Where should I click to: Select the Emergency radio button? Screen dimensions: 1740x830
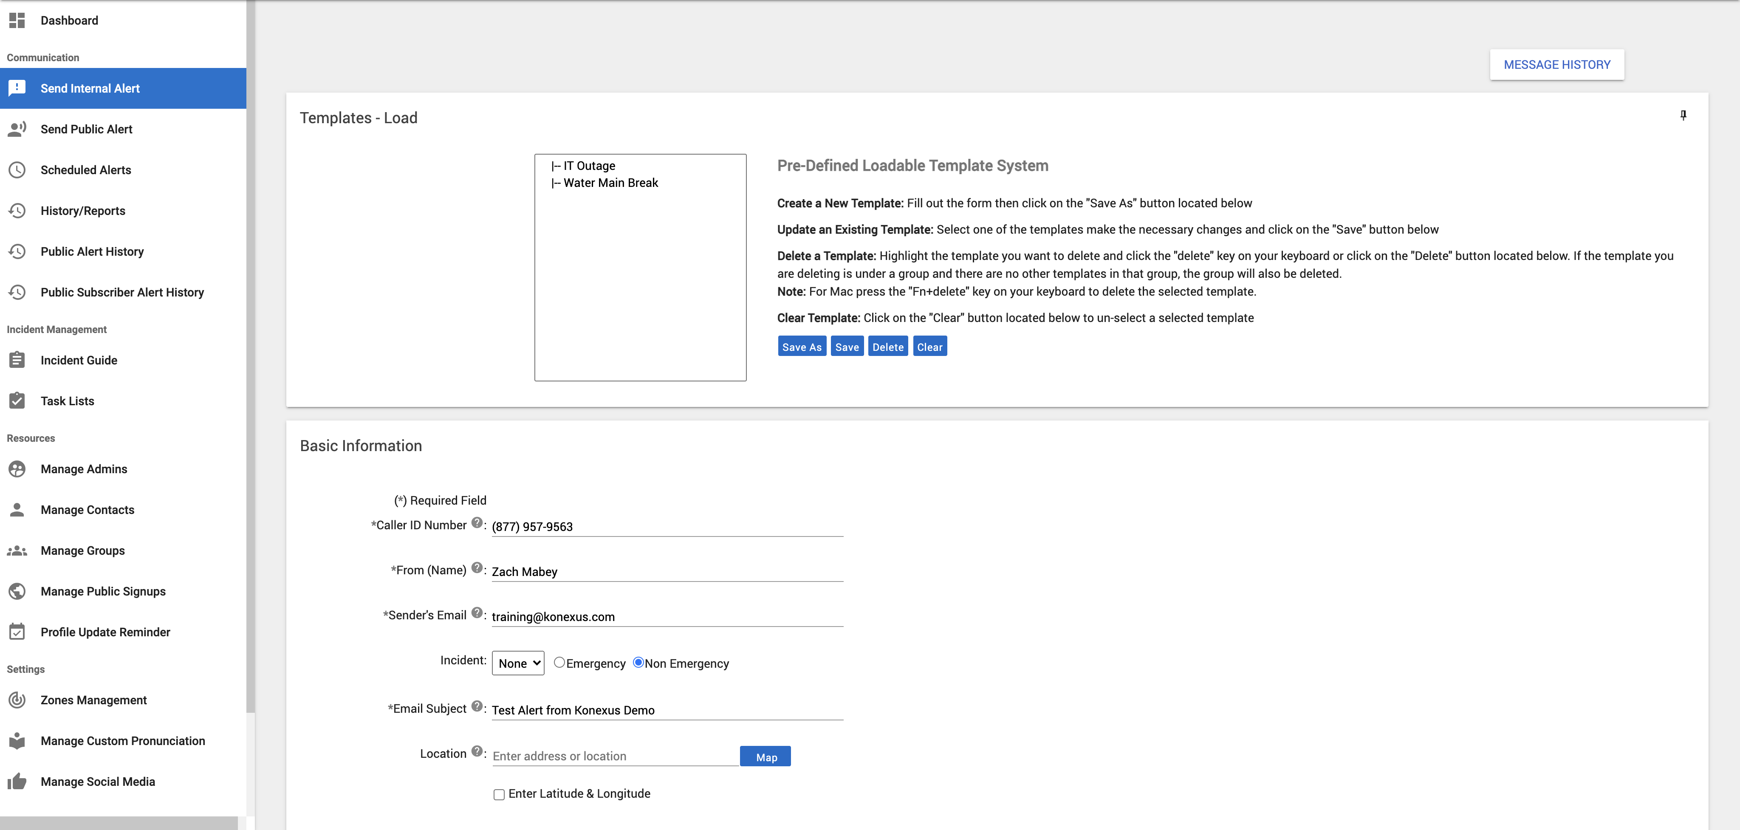coord(559,663)
